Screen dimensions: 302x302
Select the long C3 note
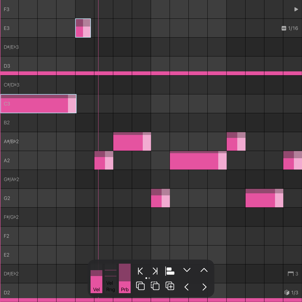pos(38,104)
